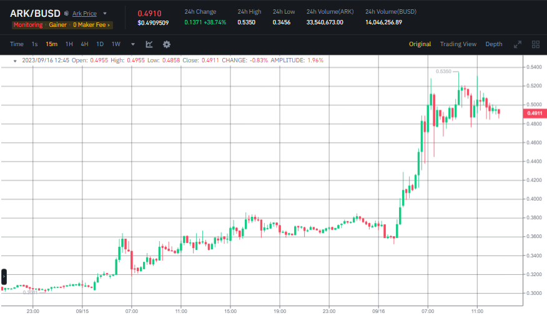Expand the left side panel arrow
The height and width of the screenshot is (316, 547).
coord(4,277)
